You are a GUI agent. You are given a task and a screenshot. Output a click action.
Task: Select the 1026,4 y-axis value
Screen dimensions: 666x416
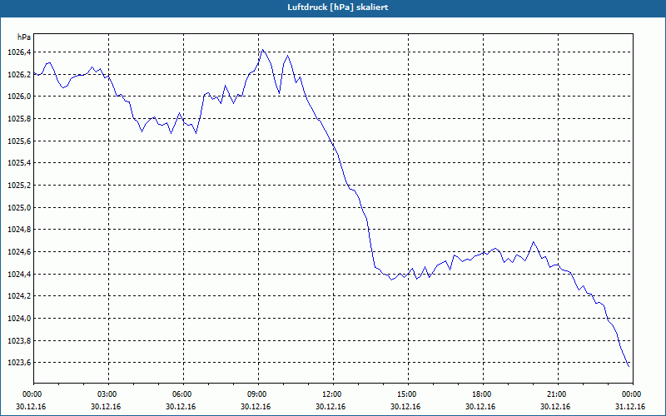pos(19,52)
